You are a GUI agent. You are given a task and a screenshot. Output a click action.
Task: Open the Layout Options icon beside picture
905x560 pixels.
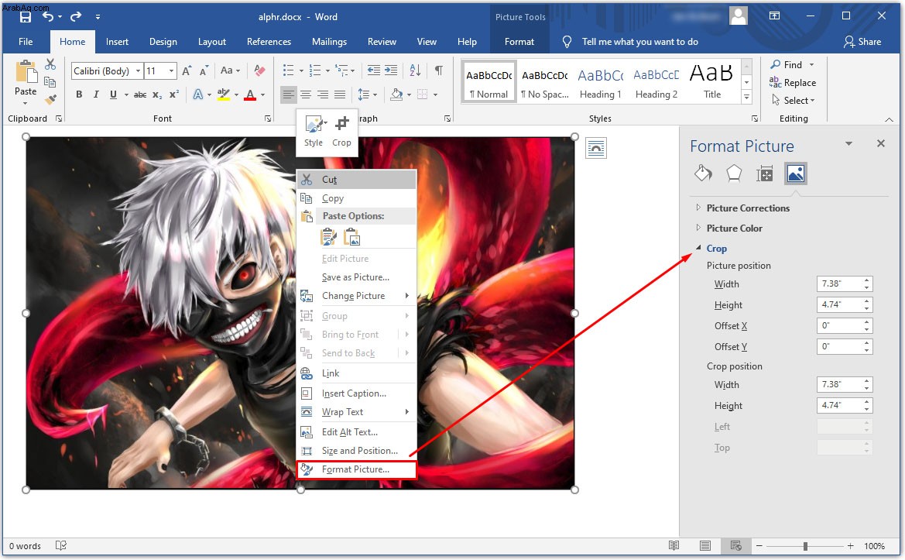(596, 149)
